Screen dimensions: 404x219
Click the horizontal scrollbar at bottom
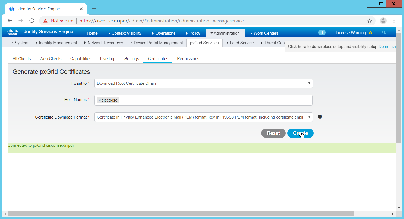click(181, 214)
